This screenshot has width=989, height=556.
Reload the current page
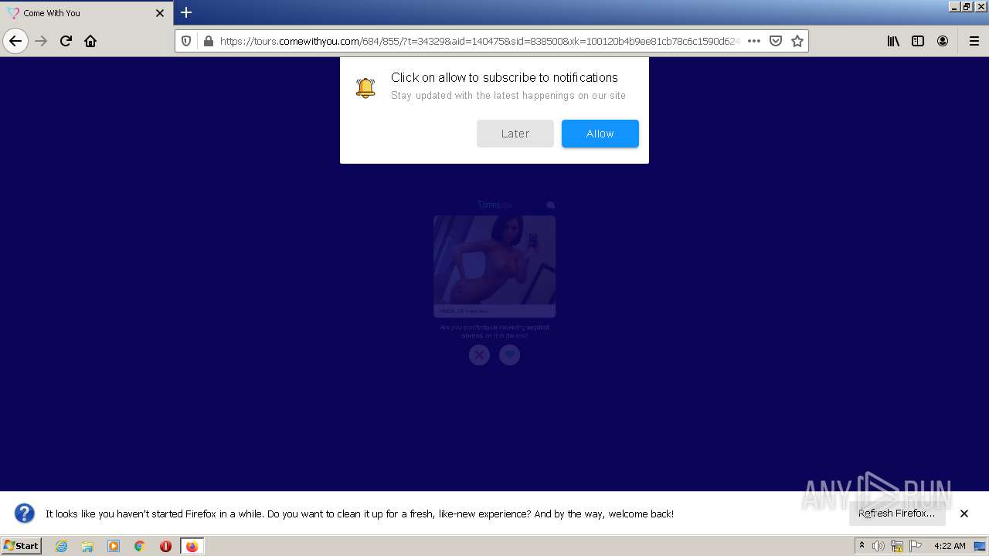point(66,41)
